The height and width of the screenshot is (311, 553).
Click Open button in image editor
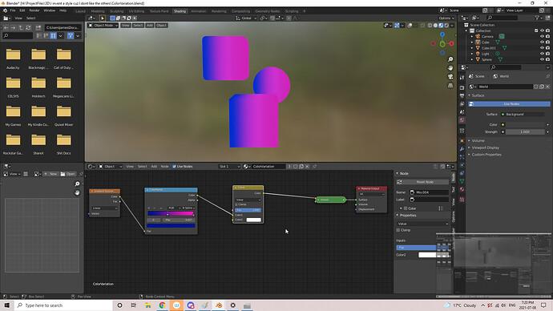tap(67, 174)
